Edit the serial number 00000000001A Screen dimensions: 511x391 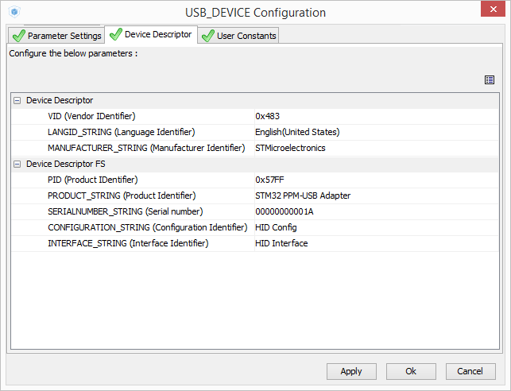[x=374, y=211]
